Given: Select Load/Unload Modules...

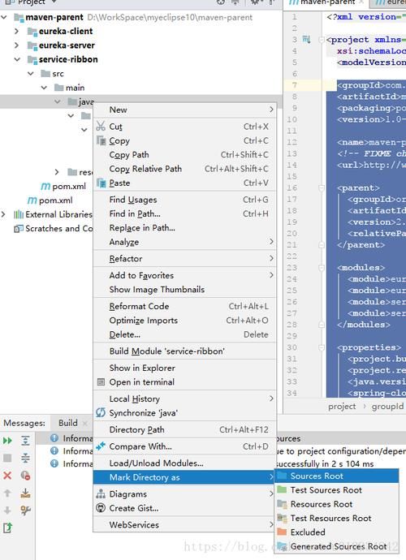Looking at the screenshot, I should point(185,463).
